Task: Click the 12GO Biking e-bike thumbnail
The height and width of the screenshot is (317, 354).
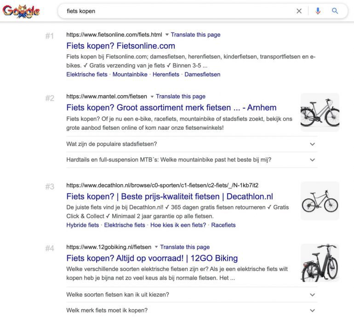Action: coord(320,263)
